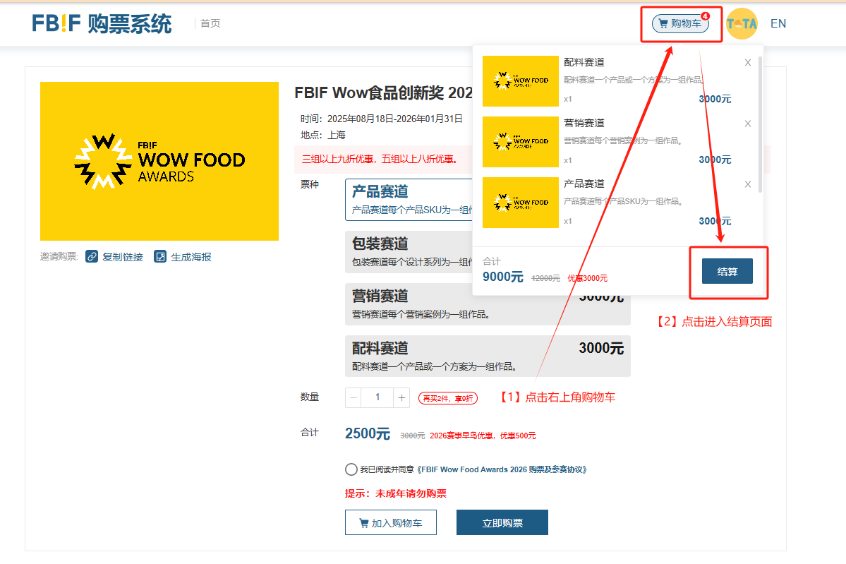Click the large Wow Food Awards banner image
The image size is (846, 564).
coord(159,161)
